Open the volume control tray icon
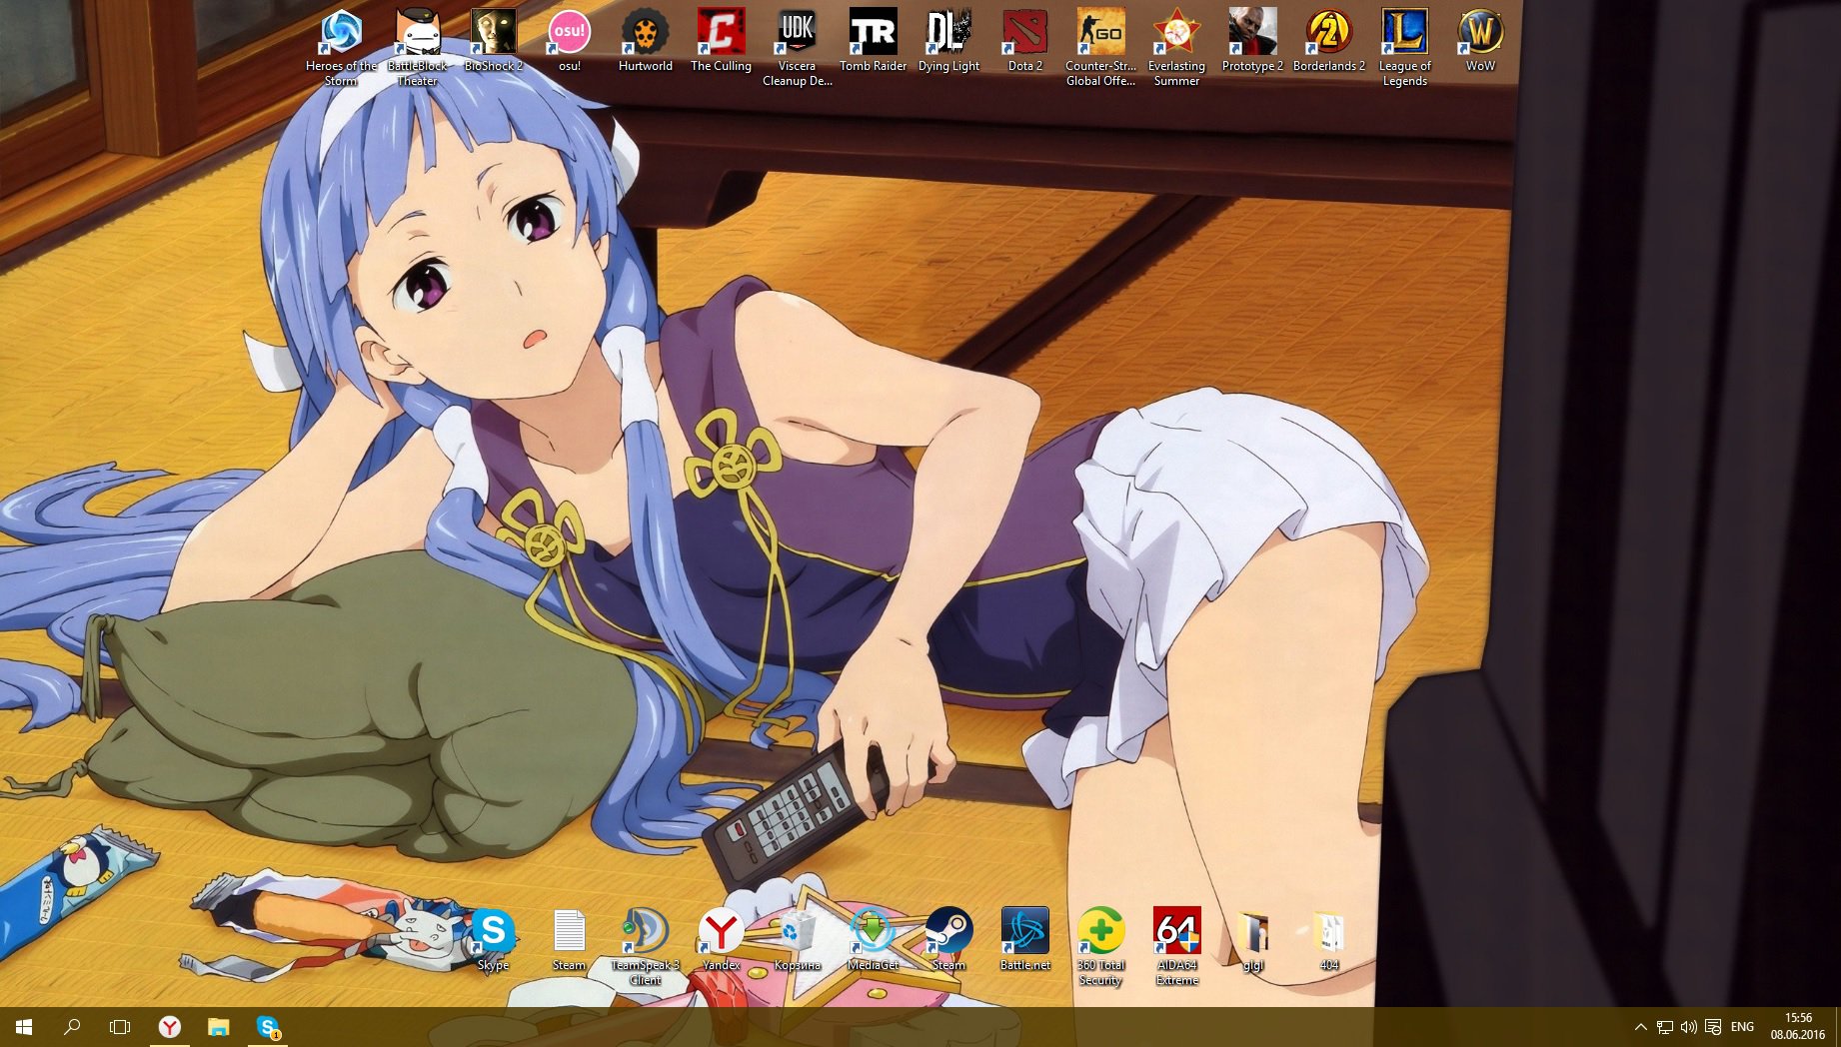This screenshot has width=1841, height=1047. [x=1688, y=1026]
